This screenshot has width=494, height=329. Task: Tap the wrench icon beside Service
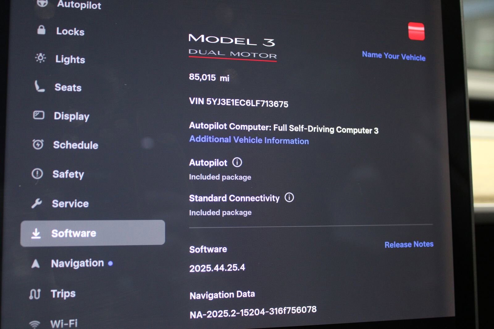(37, 203)
